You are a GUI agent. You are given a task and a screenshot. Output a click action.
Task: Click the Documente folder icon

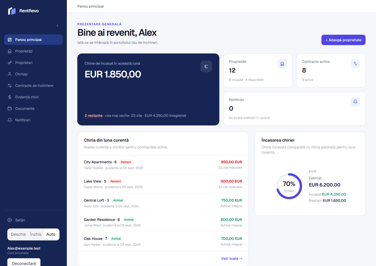click(x=10, y=108)
